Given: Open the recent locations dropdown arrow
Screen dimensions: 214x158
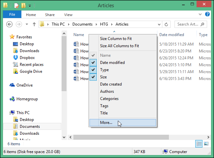Looking at the screenshot, I should click(x=27, y=24).
